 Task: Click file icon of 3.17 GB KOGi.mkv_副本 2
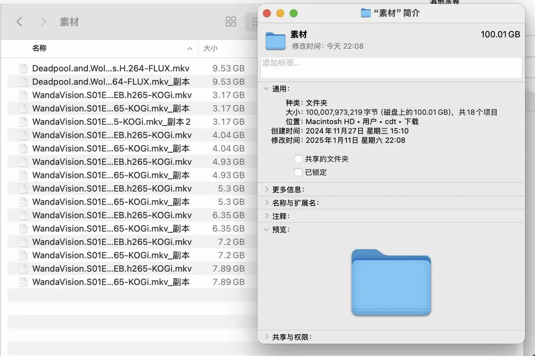coord(23,122)
